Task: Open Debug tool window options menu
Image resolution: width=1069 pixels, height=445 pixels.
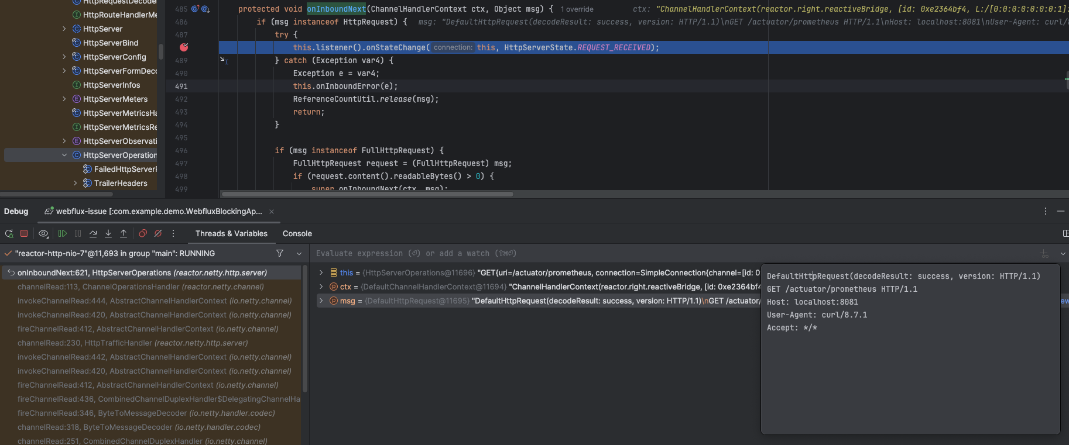Action: pos(1046,211)
